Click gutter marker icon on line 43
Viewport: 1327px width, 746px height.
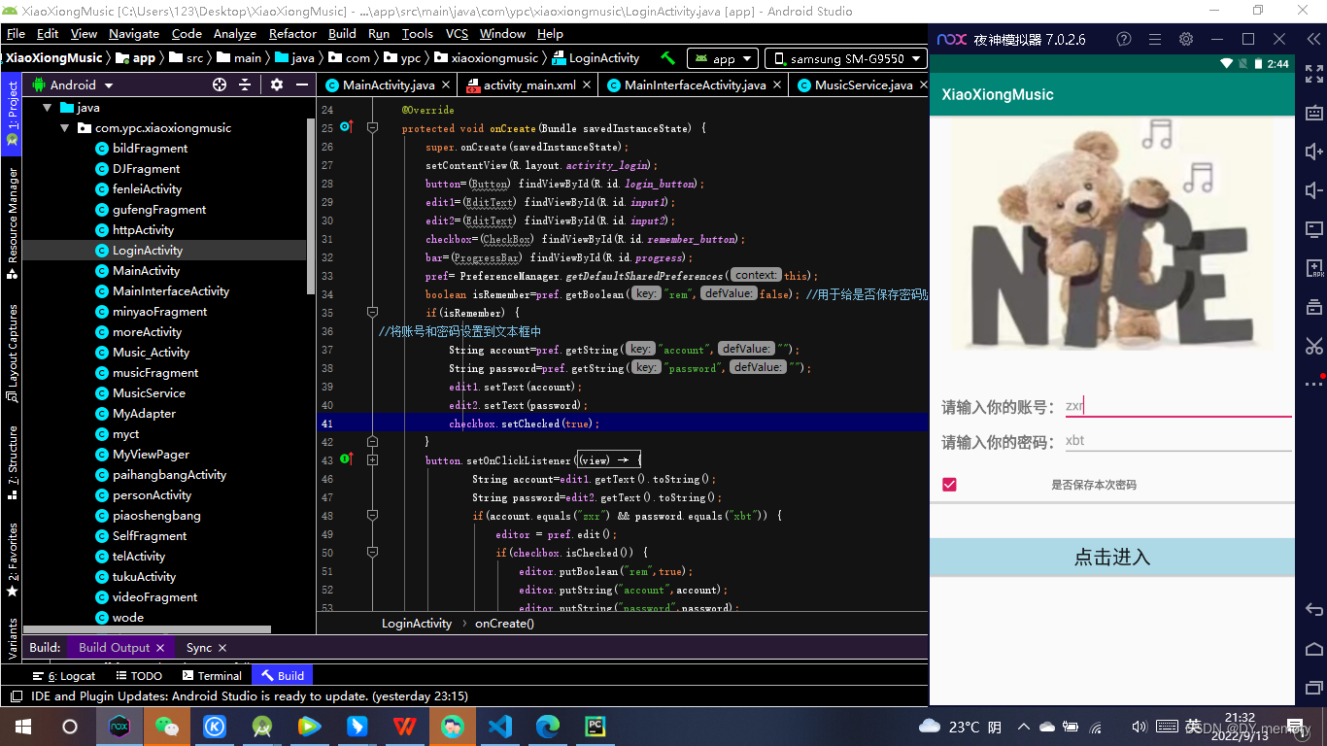[346, 459]
